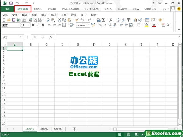Select row 10 header
This screenshot has height=137, width=183.
(x=4, y=84)
